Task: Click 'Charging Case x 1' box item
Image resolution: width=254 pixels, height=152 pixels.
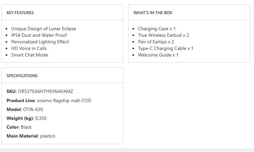Action: (156, 29)
